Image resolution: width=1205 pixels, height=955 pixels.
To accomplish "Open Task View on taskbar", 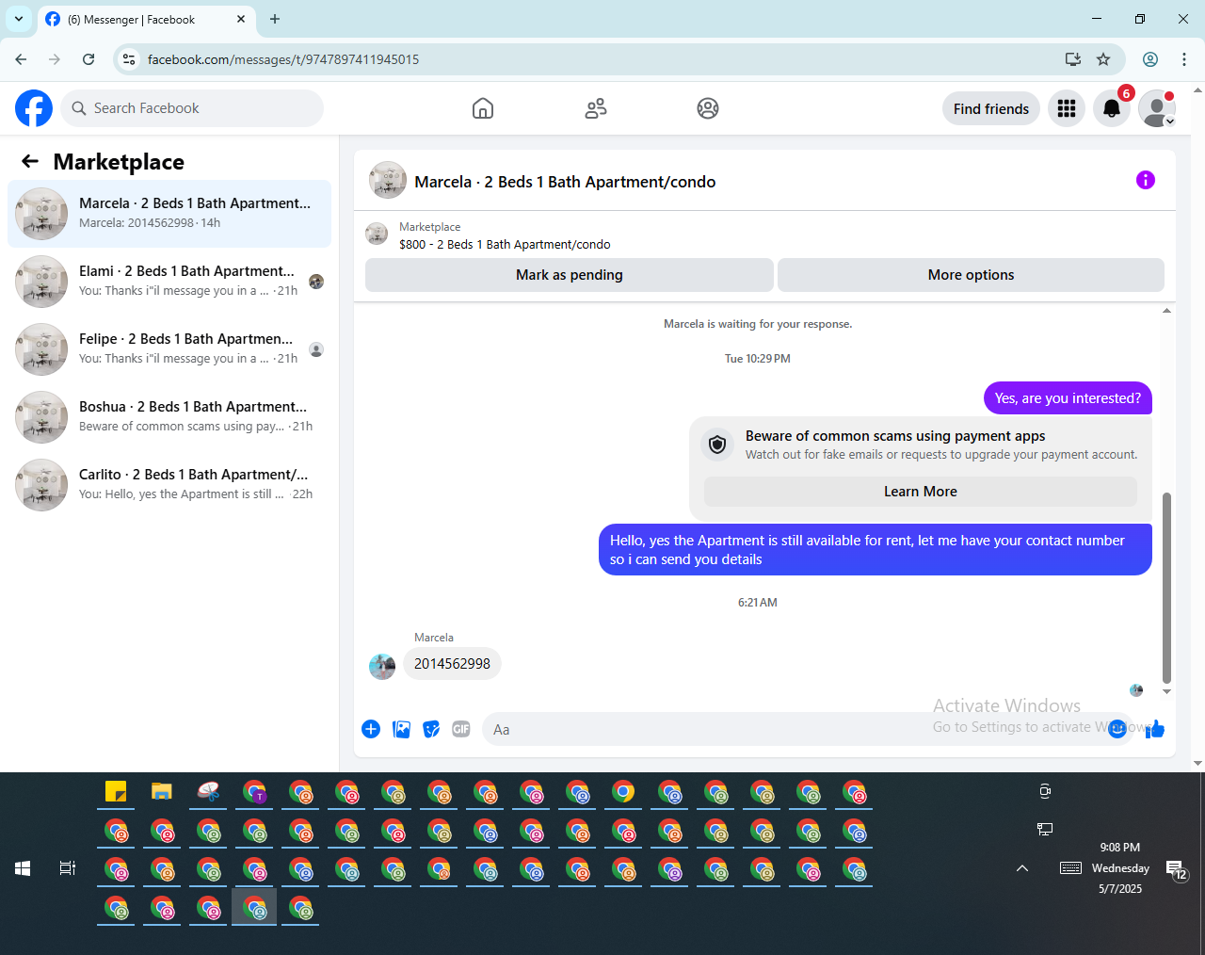I will pos(68,868).
